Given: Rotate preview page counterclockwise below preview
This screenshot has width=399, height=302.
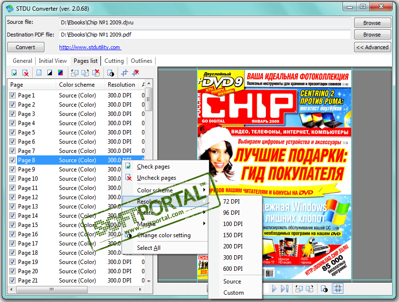Looking at the screenshot, I should (x=299, y=288).
